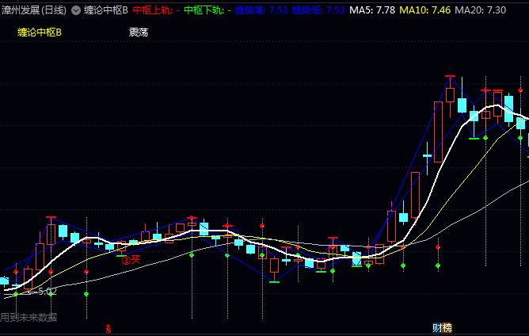Click the 用到未来数据 notice text
529x336 pixels.
click(x=29, y=318)
